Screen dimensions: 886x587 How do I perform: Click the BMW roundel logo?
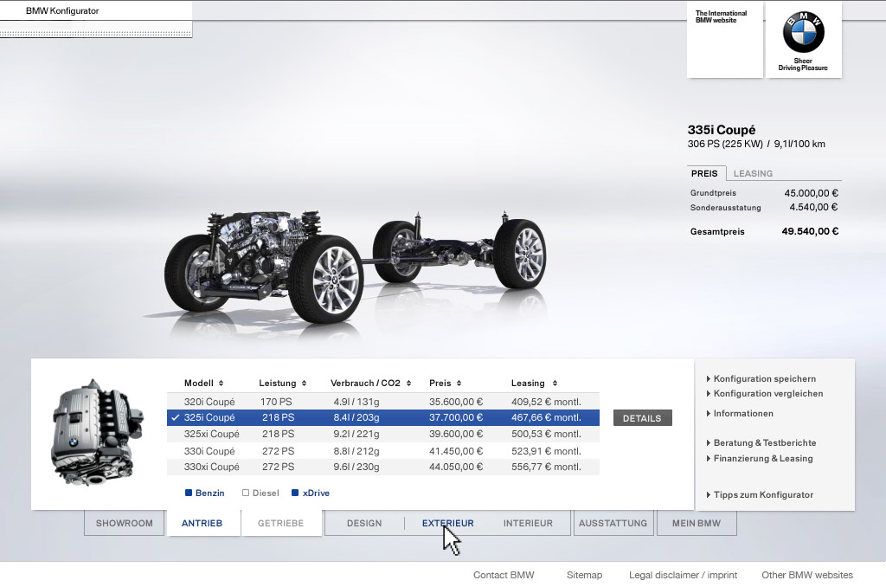[803, 32]
